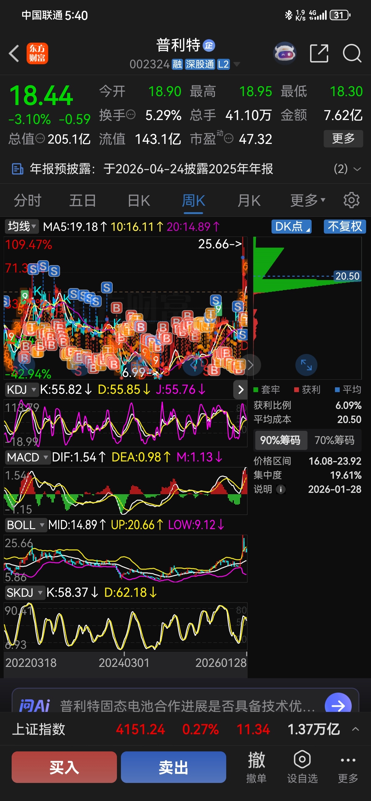Tap the 融 margin badge
Viewport: 371px width, 801px height.
tap(177, 64)
